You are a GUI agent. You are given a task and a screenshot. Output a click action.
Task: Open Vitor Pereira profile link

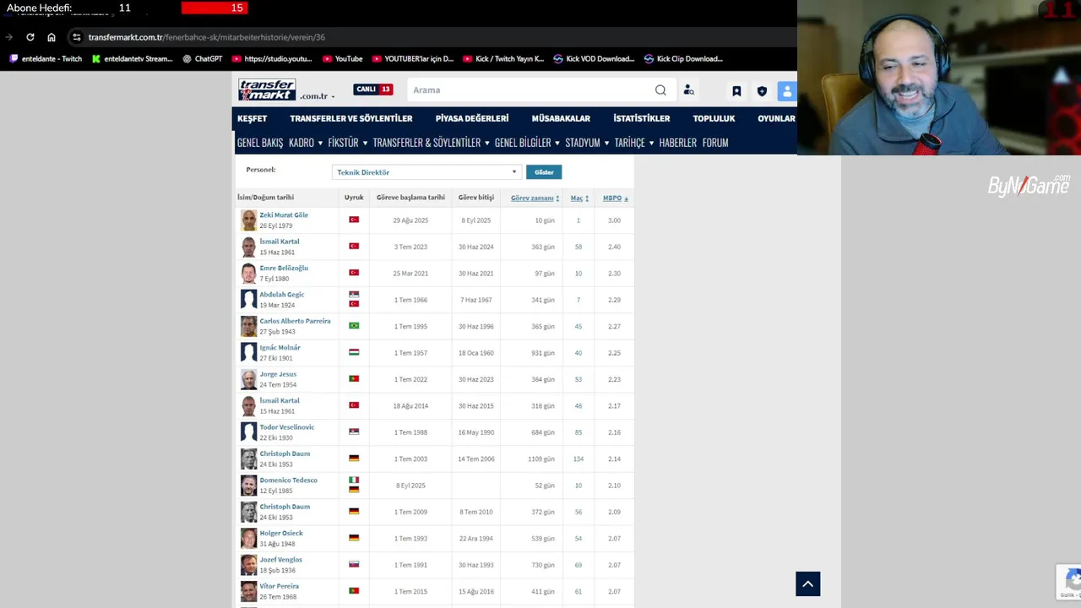click(x=279, y=586)
